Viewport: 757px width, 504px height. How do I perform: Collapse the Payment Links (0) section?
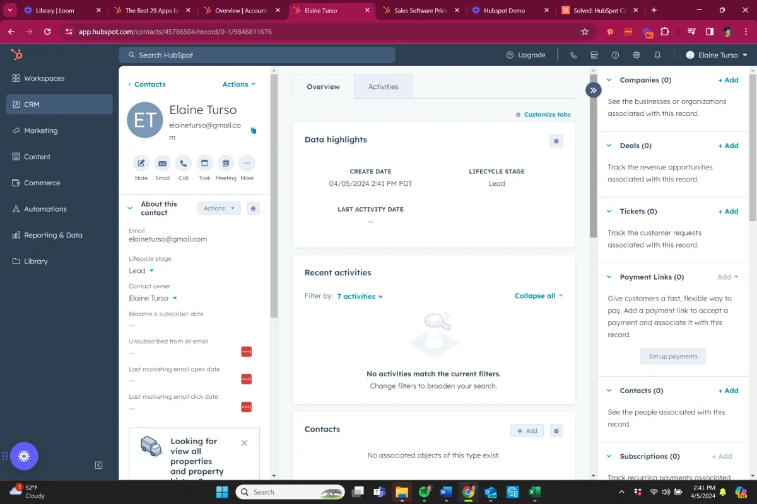point(609,277)
